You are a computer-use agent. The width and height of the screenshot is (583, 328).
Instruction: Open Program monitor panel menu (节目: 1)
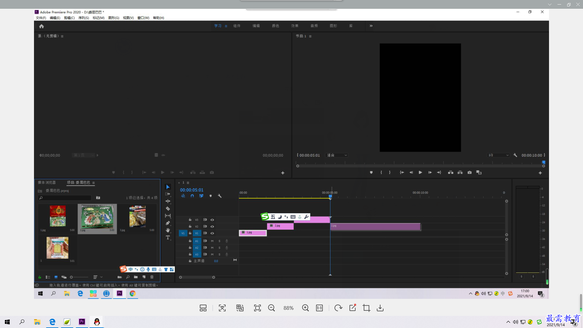click(310, 36)
